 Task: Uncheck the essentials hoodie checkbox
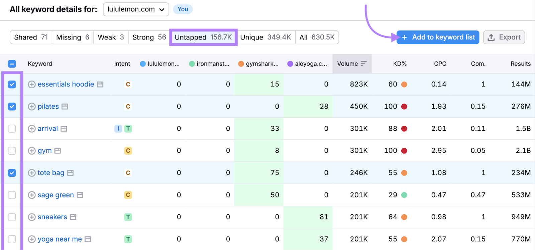12,85
